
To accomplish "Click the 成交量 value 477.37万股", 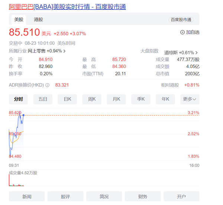I will click(x=188, y=60).
